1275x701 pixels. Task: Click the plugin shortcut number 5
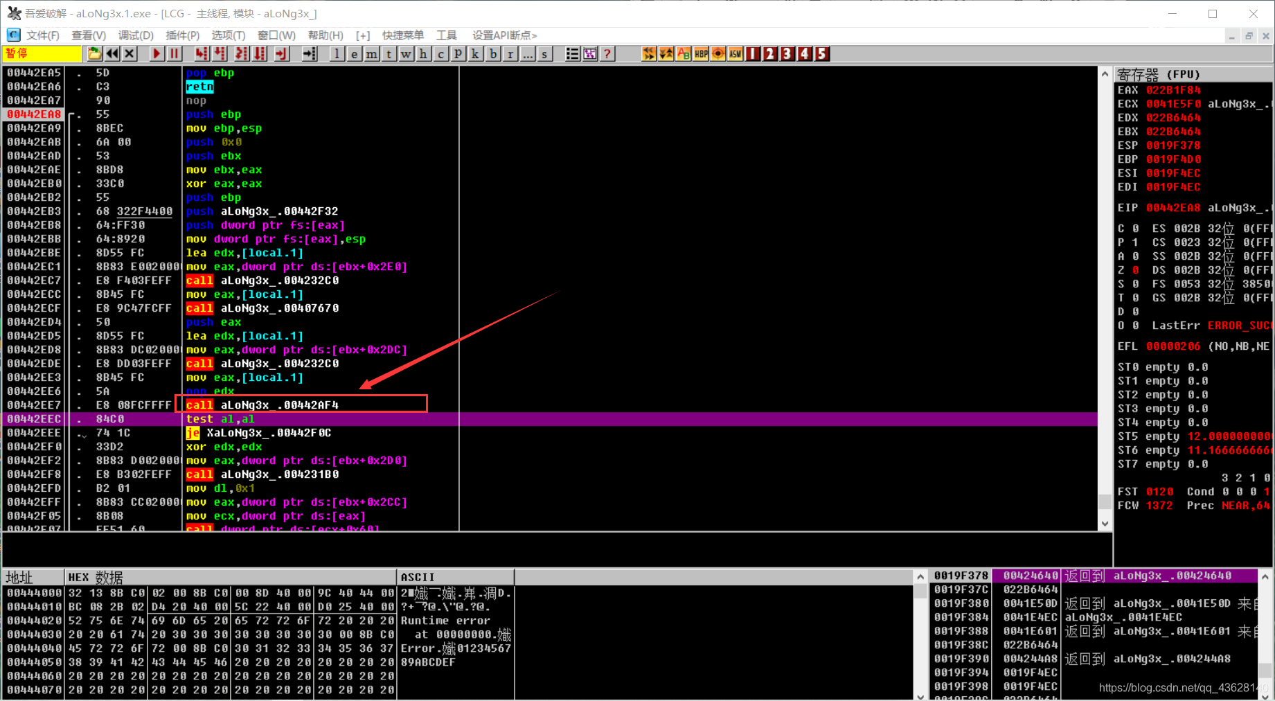822,54
